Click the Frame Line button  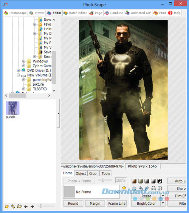click(x=117, y=203)
